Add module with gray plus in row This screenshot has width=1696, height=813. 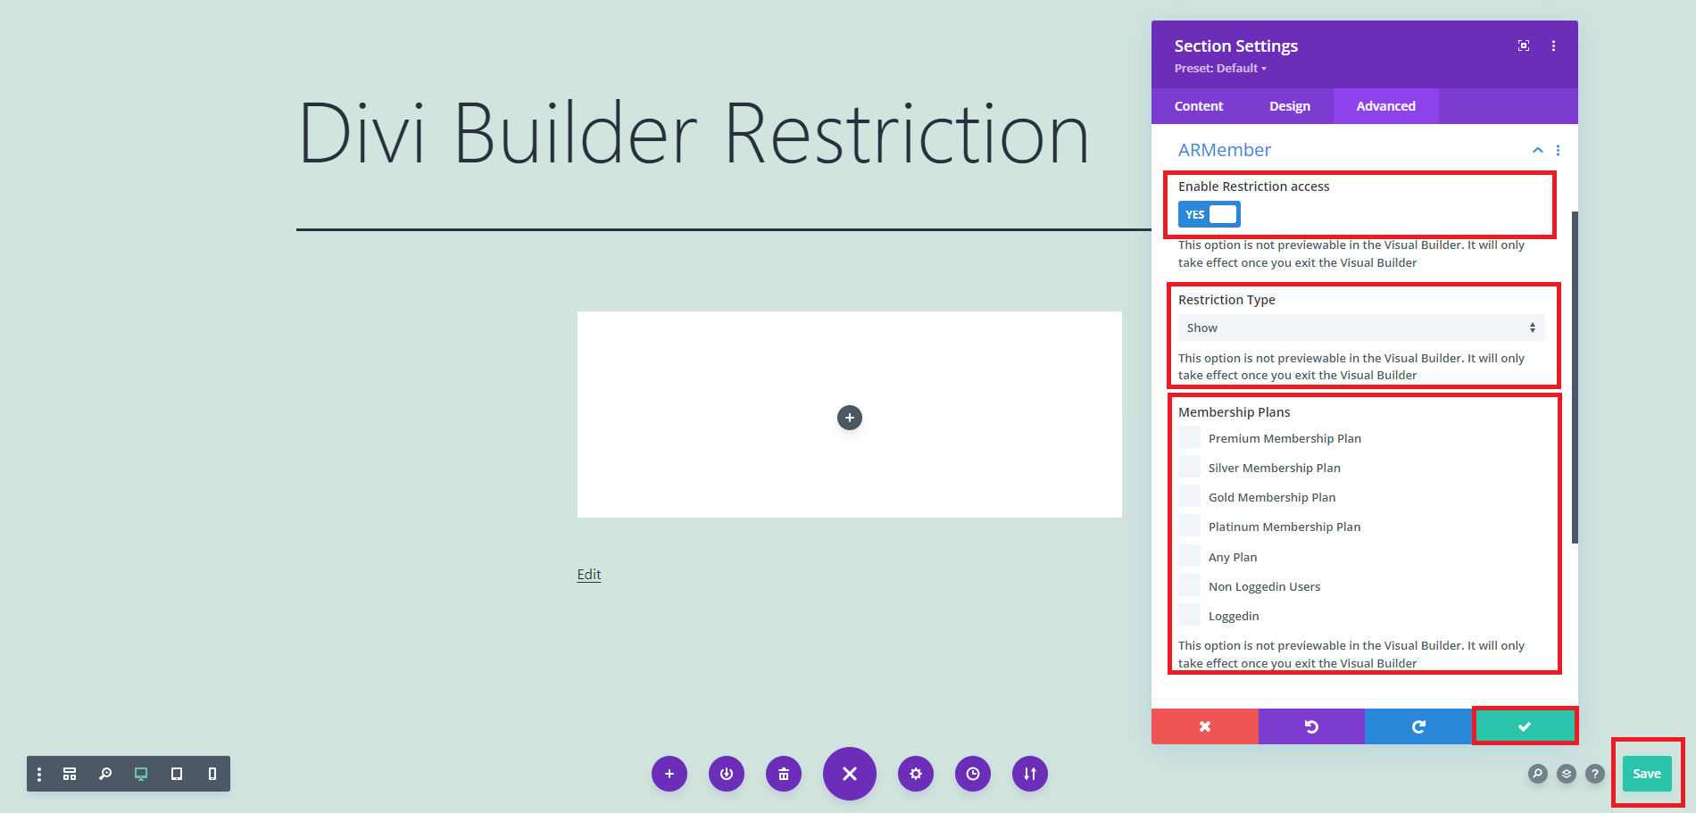coord(849,418)
